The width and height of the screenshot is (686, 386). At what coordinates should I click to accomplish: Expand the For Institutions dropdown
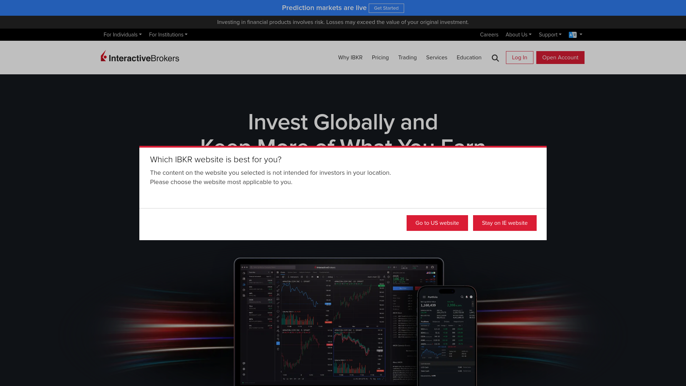168,35
